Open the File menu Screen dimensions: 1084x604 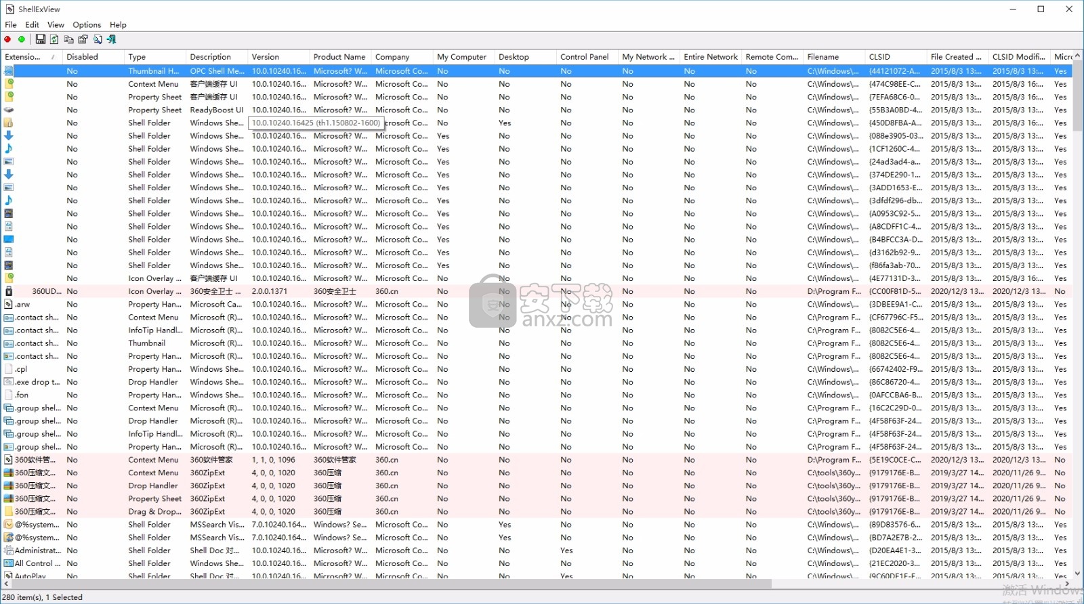click(11, 24)
